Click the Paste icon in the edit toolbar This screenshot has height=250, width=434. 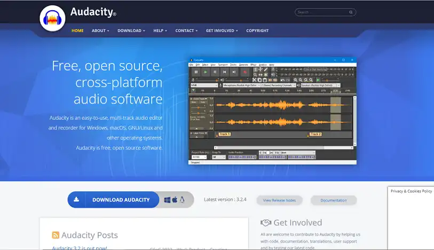(x=265, y=80)
